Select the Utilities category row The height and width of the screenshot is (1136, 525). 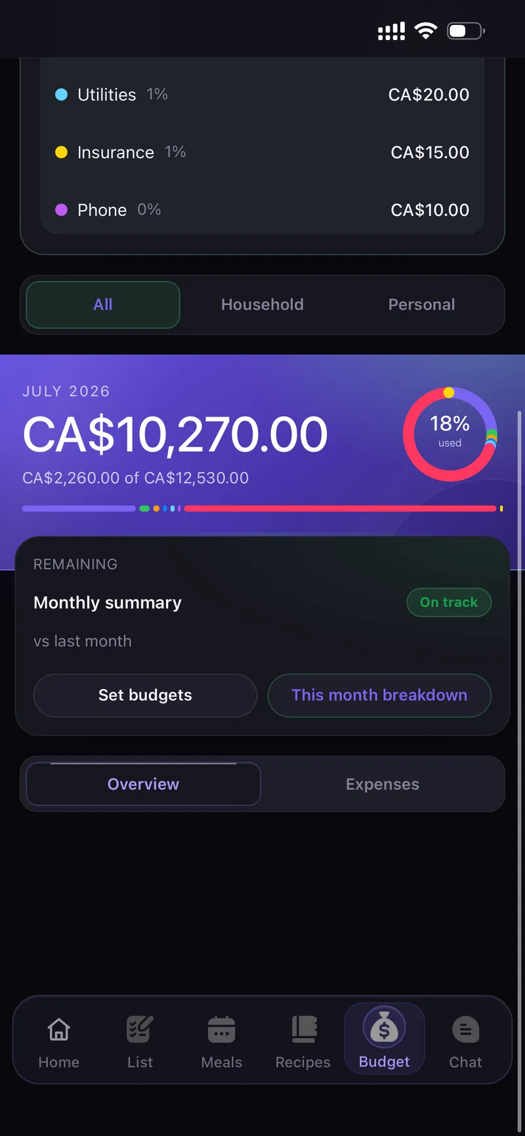[x=262, y=95]
